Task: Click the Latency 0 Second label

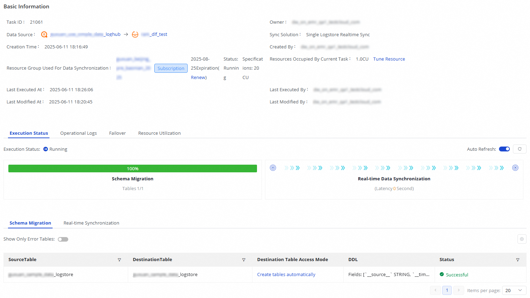Action: point(394,188)
